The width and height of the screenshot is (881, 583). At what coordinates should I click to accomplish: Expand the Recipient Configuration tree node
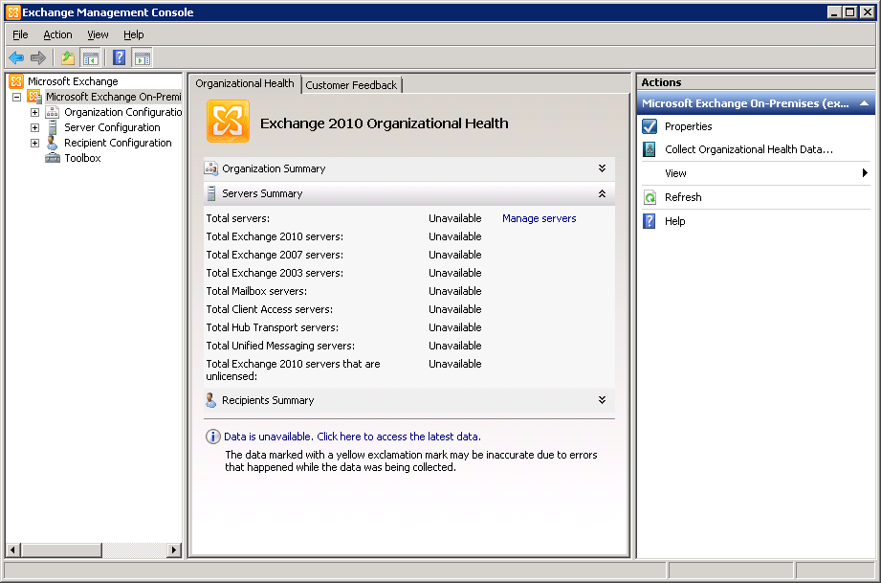pos(34,143)
